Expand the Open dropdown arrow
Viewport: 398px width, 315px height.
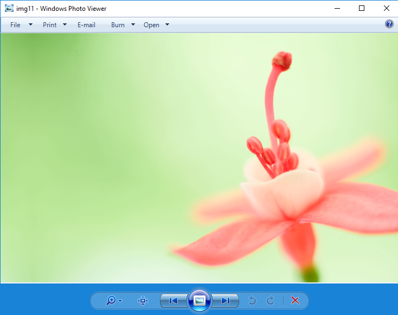pos(167,24)
